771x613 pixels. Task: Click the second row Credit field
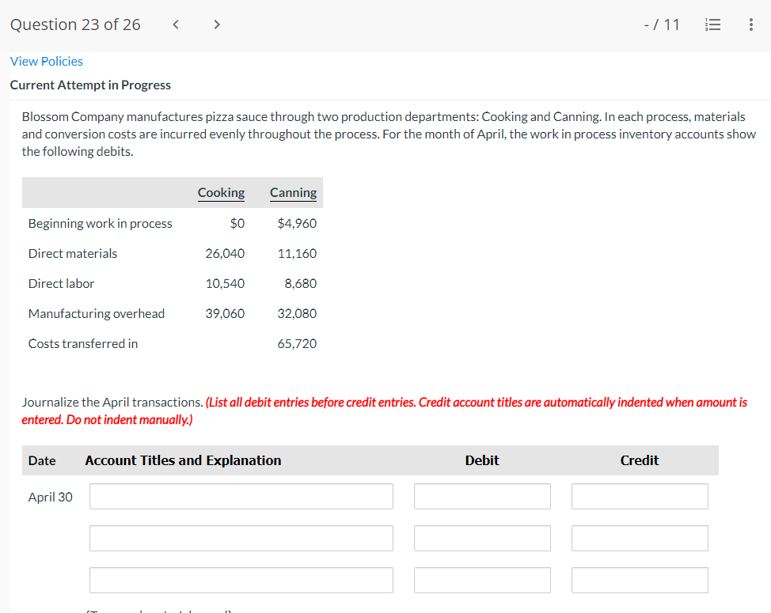click(x=640, y=538)
